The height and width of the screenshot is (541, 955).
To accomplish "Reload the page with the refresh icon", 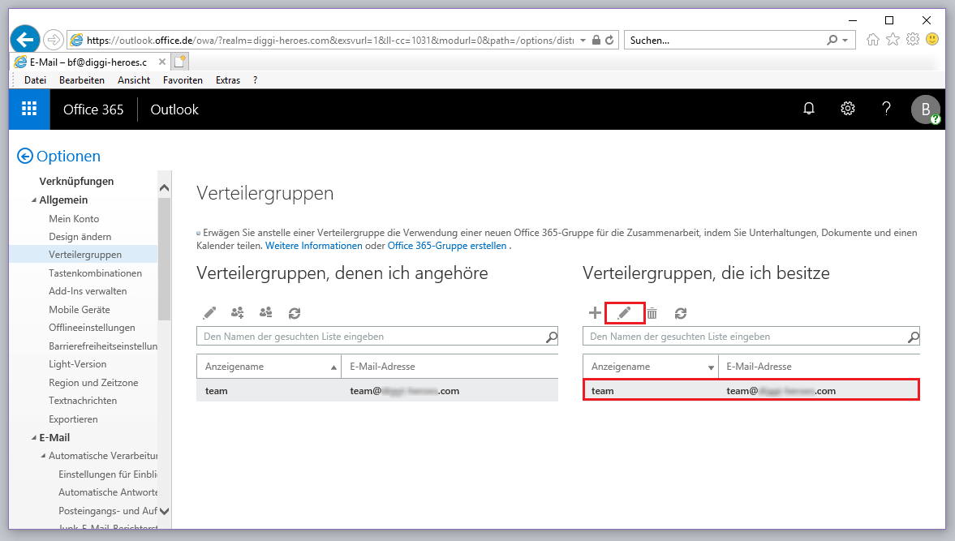I will (x=609, y=41).
